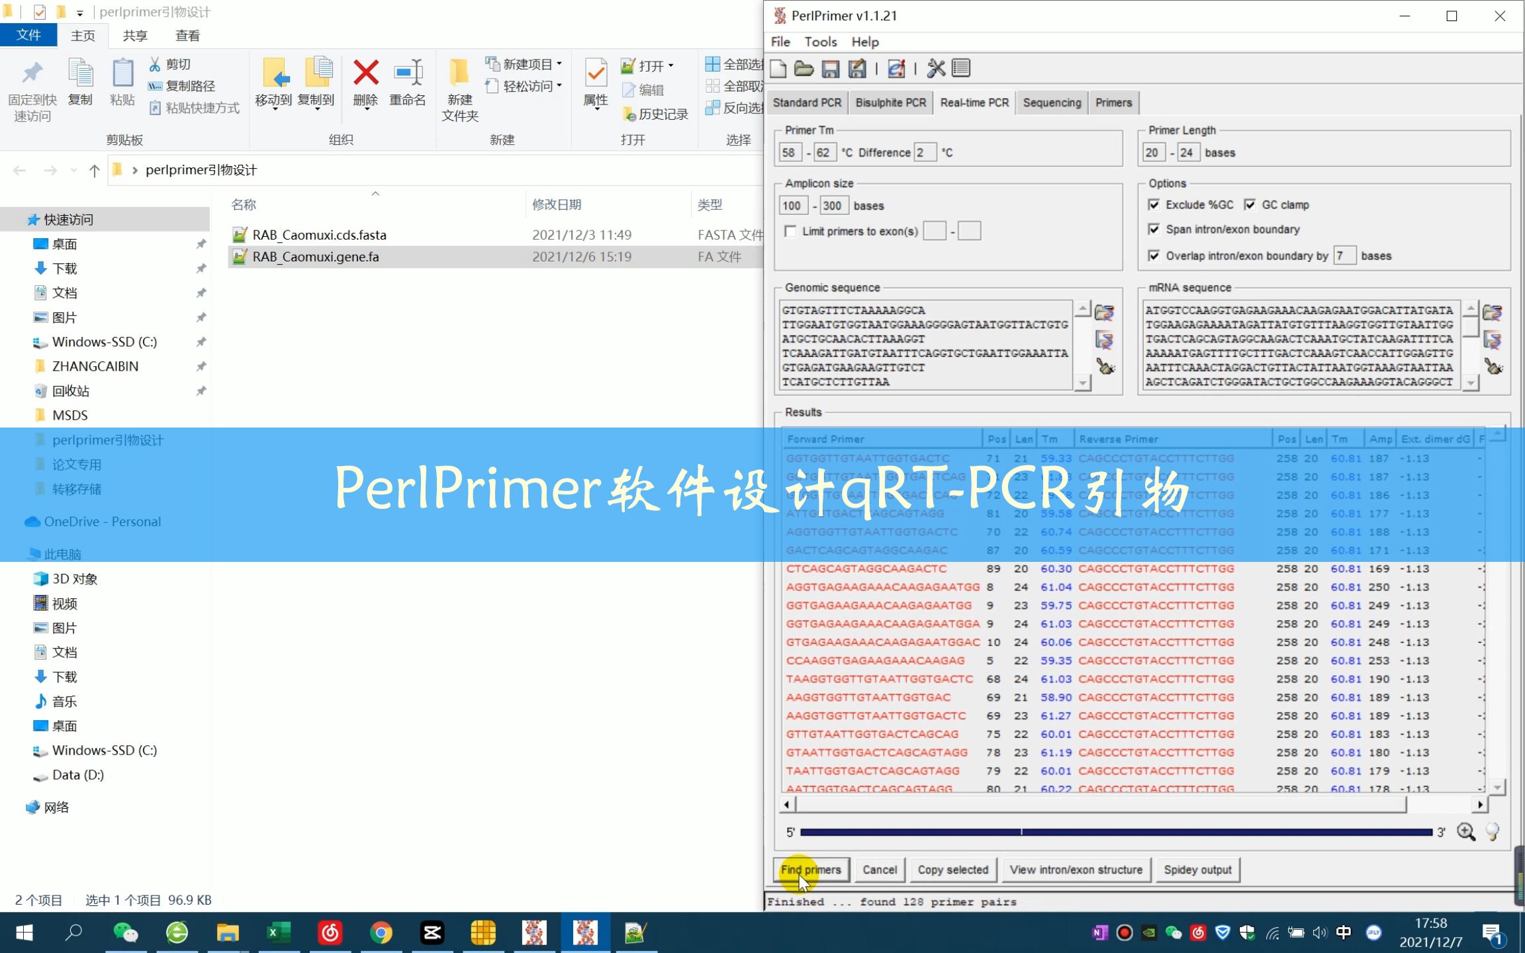The width and height of the screenshot is (1525, 953).
Task: Open the report list icon in toolbar
Action: (x=961, y=68)
